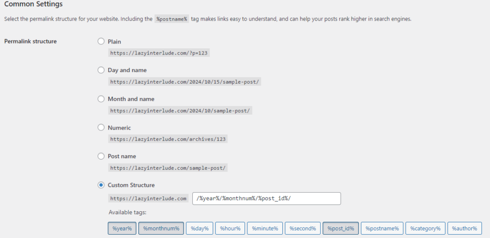Click the Post name sample-post URL
Screen dimensions: 490x238
tap(168, 168)
